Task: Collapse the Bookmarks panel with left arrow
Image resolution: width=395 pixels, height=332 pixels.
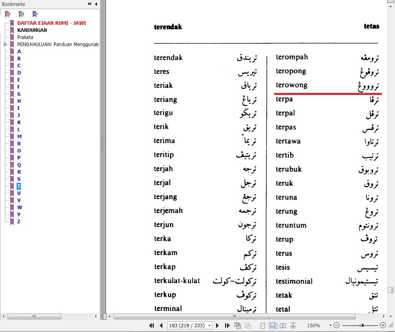Action: pos(96,4)
